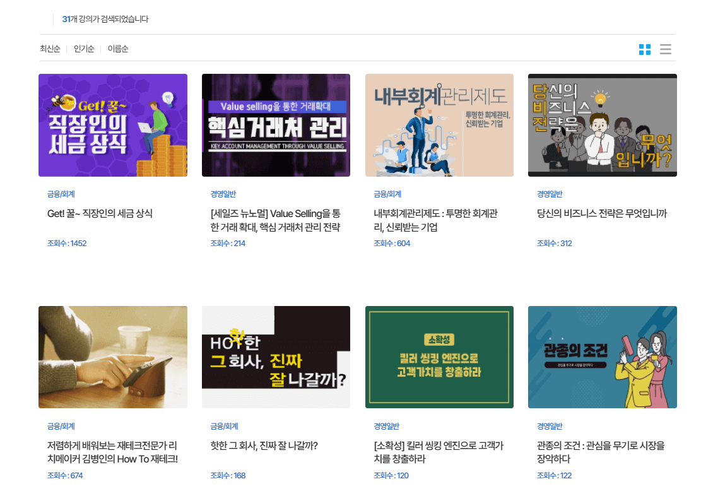Viewport: 701px width, 501px height.
Task: Sort by 최신순
Action: point(50,49)
